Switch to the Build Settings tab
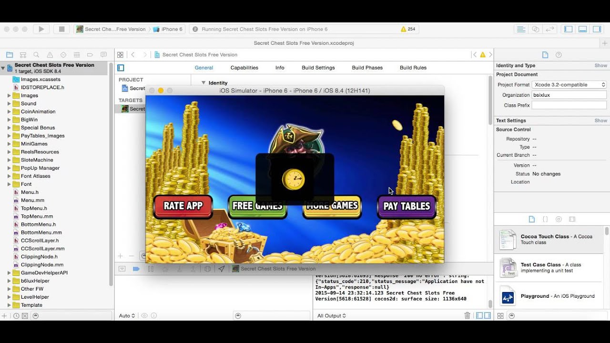This screenshot has width=610, height=343. [318, 68]
